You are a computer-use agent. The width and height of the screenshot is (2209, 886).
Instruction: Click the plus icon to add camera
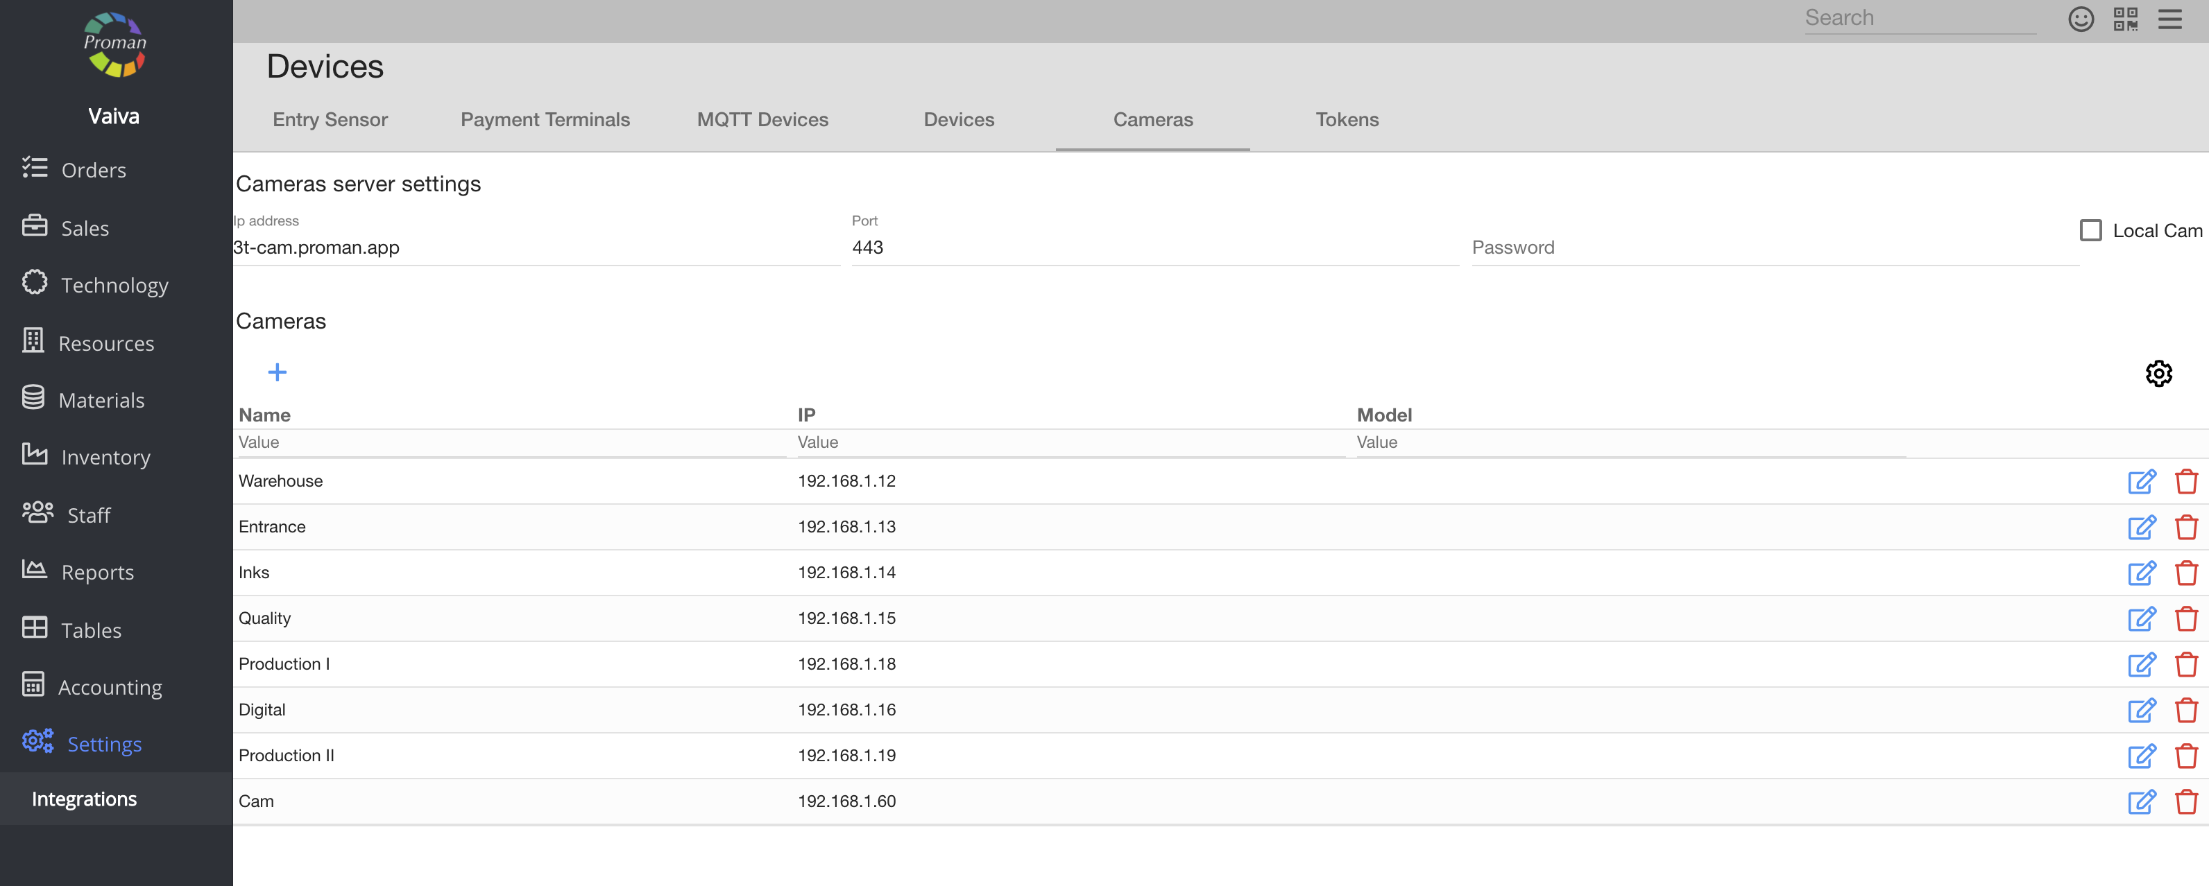click(x=277, y=372)
